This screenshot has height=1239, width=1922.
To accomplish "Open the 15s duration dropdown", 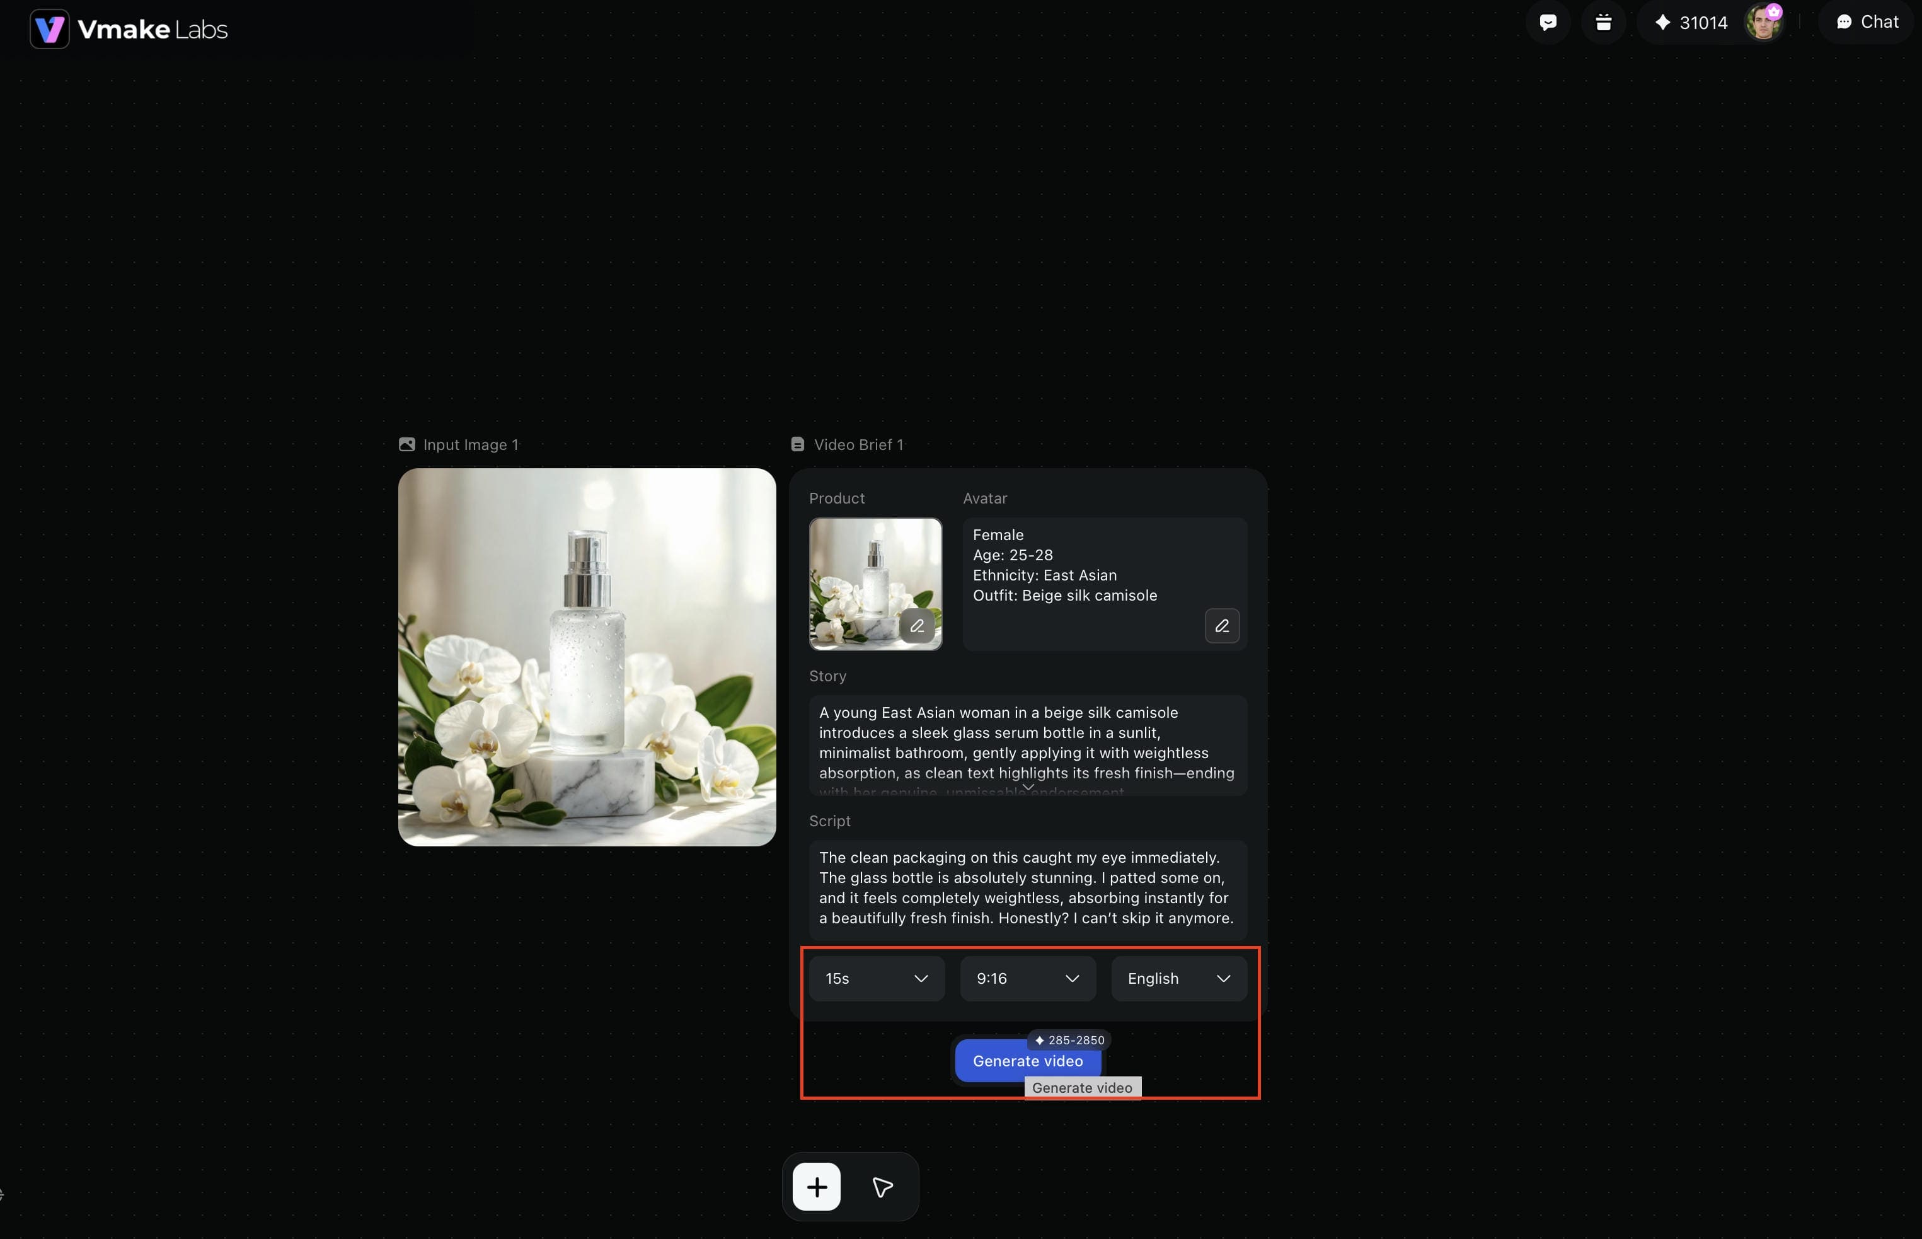I will [x=877, y=978].
